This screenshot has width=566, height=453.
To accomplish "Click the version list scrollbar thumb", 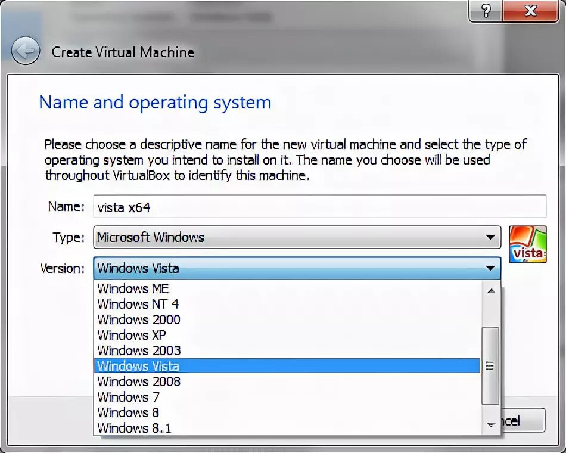I will pyautogui.click(x=490, y=366).
